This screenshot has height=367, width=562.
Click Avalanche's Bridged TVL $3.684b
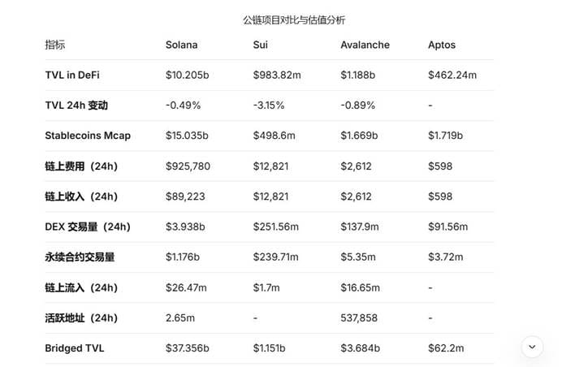360,348
